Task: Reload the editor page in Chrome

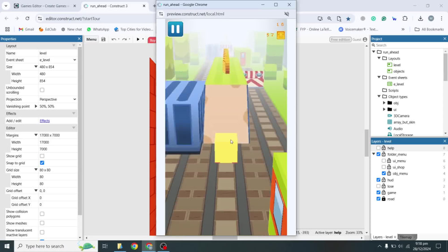Action: (x=27, y=18)
